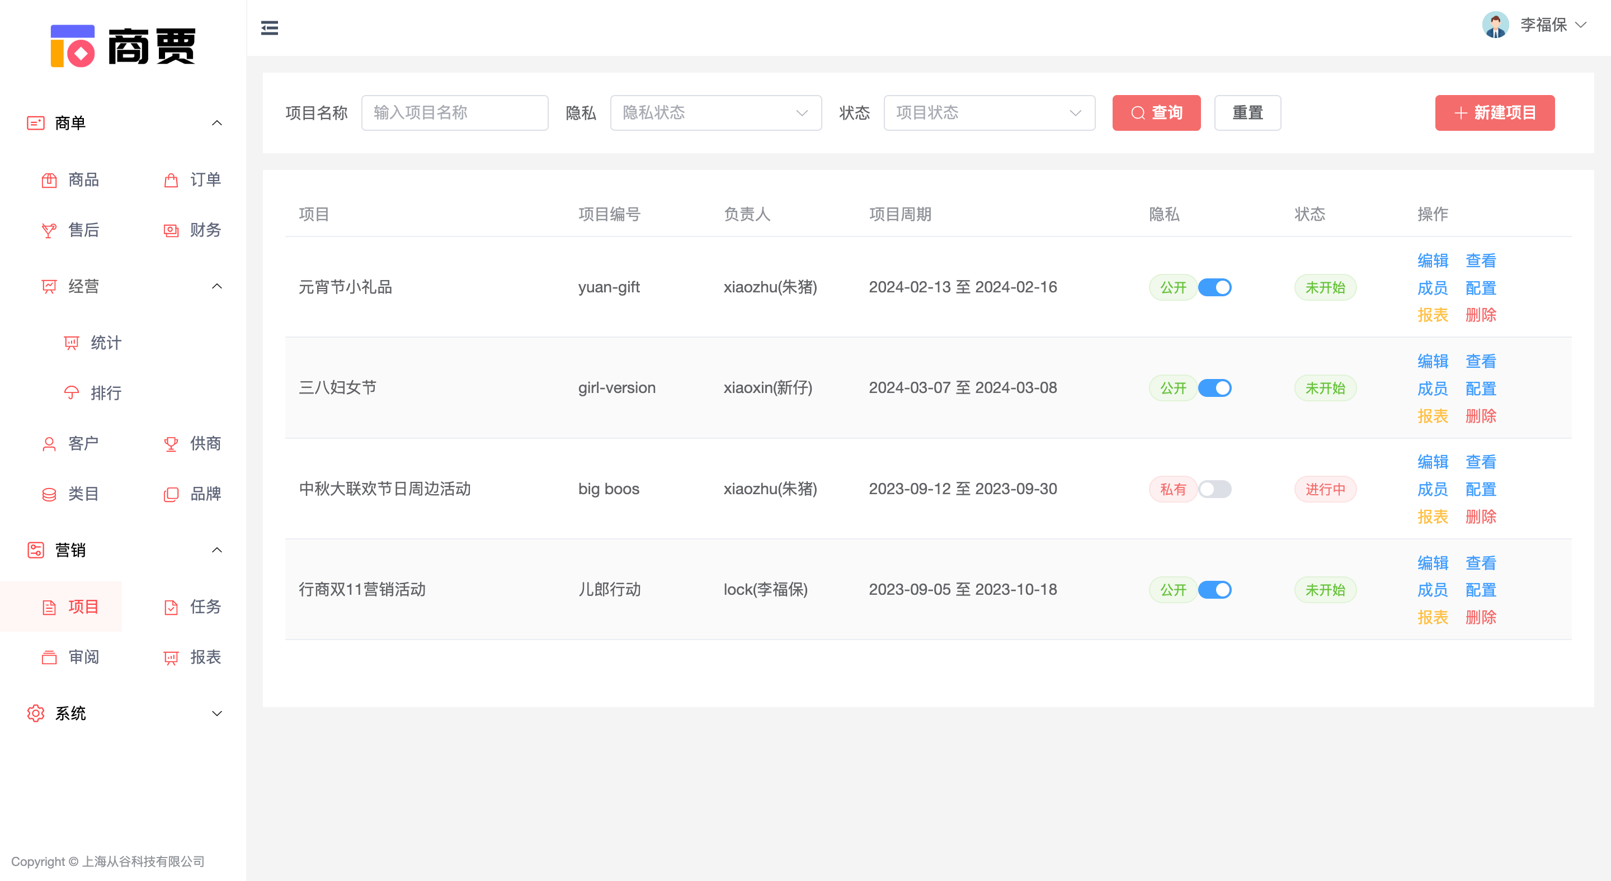Click 删除 link for 三八妇女节
The image size is (1611, 881).
[1480, 416]
